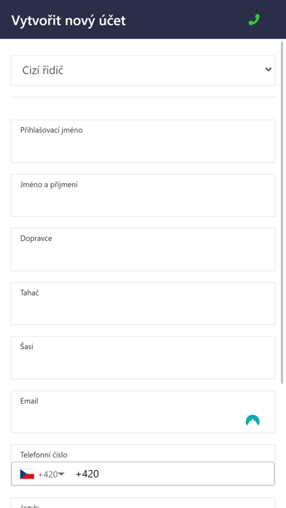The image size is (286, 508).
Task: Click the teal password manager icon in Email
Action: click(x=252, y=420)
